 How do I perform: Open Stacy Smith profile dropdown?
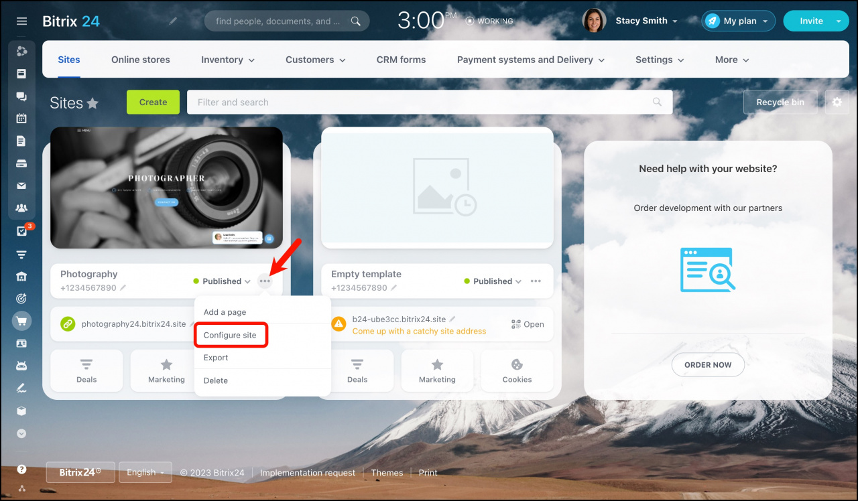pyautogui.click(x=646, y=21)
